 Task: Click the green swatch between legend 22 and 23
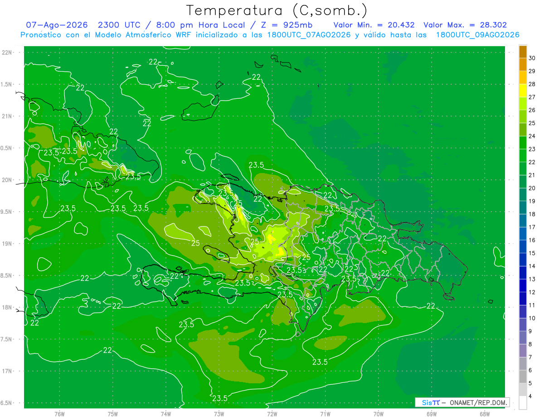click(523, 156)
